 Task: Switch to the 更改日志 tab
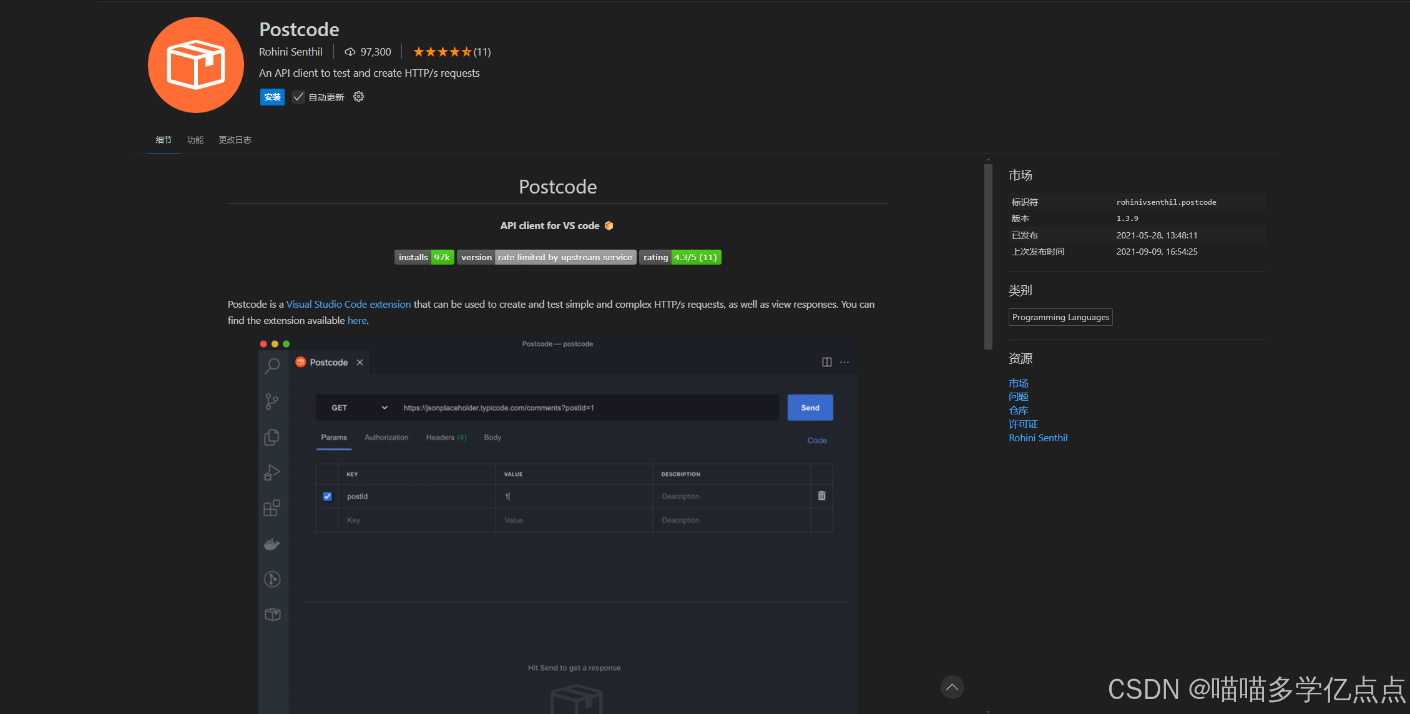click(235, 140)
